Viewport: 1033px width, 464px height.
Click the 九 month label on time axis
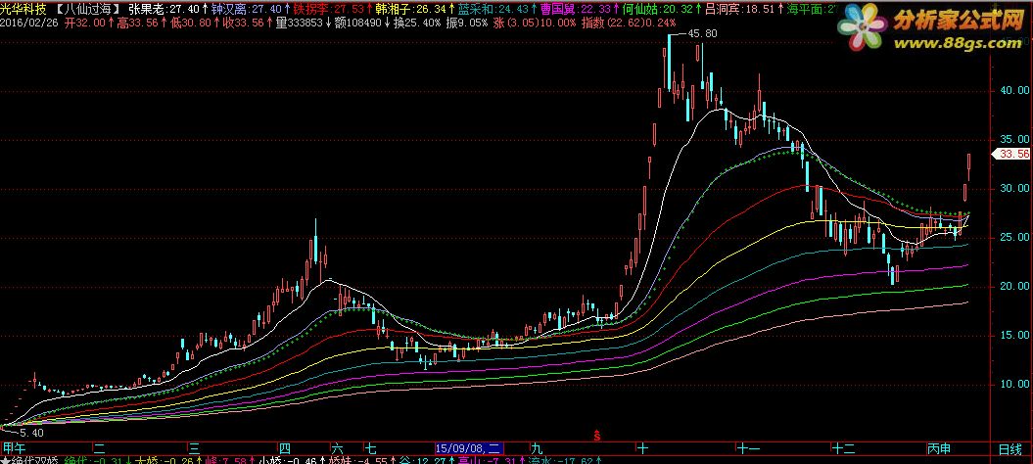[x=537, y=449]
